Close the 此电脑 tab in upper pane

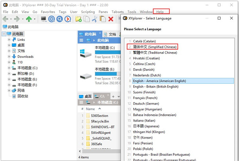coord(100,33)
